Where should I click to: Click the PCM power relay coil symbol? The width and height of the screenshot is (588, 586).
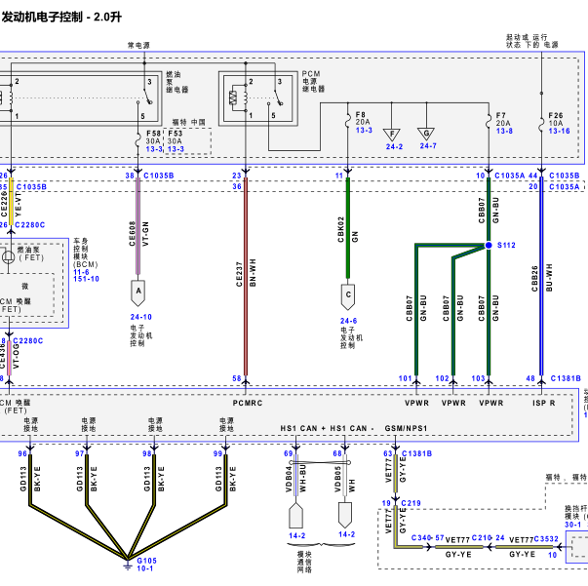click(x=246, y=98)
